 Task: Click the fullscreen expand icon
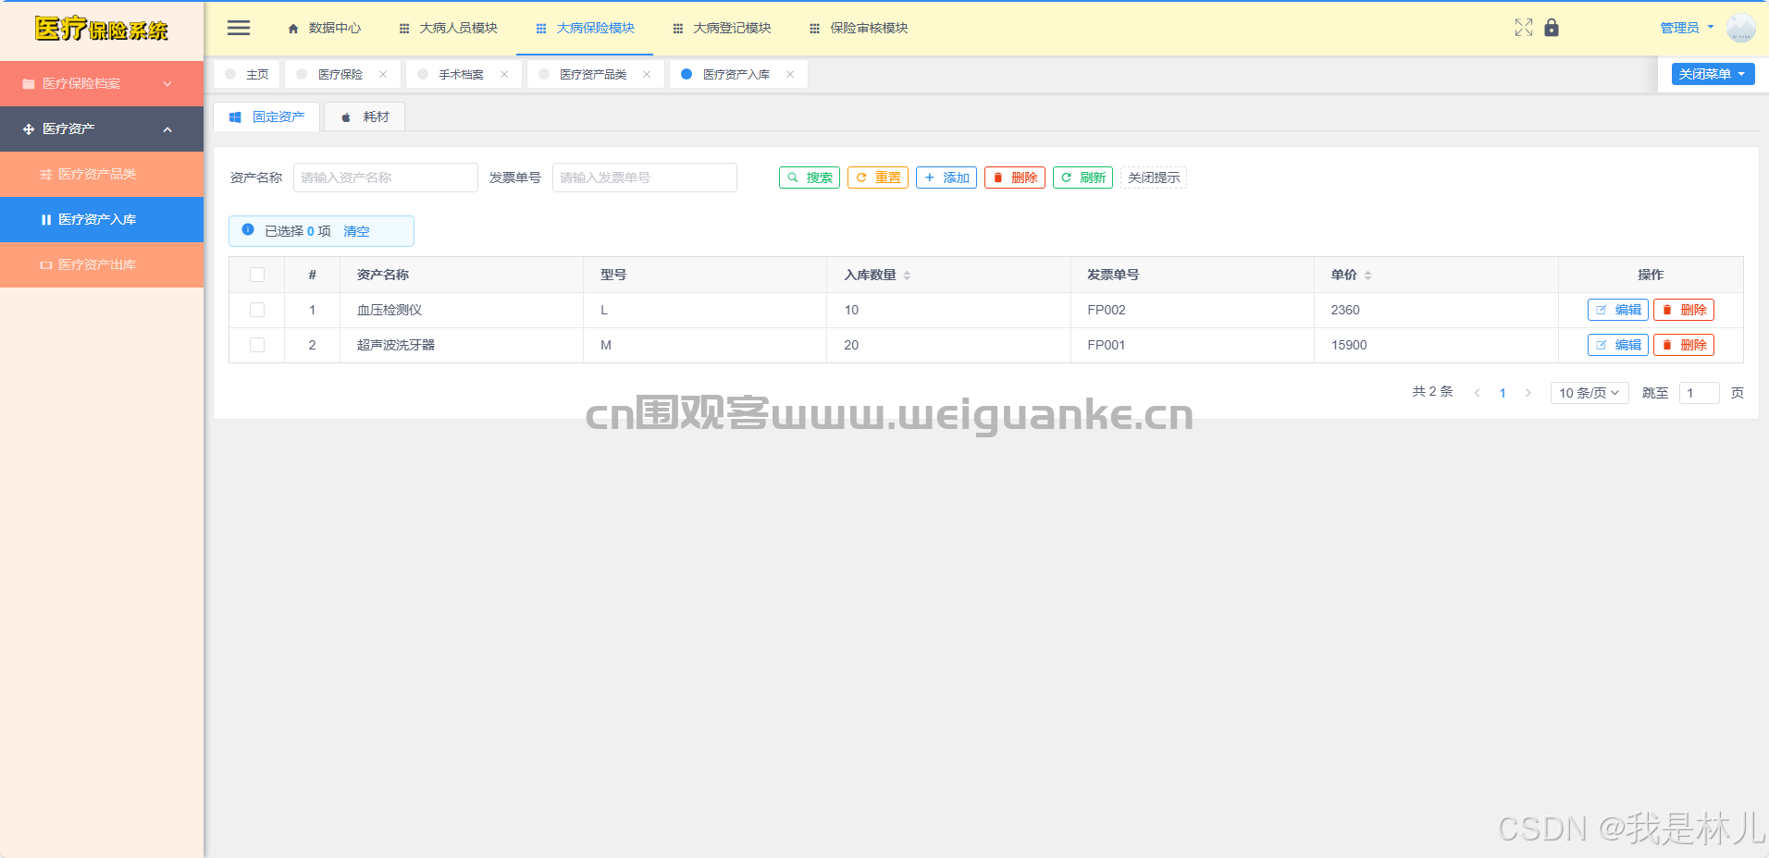tap(1524, 28)
